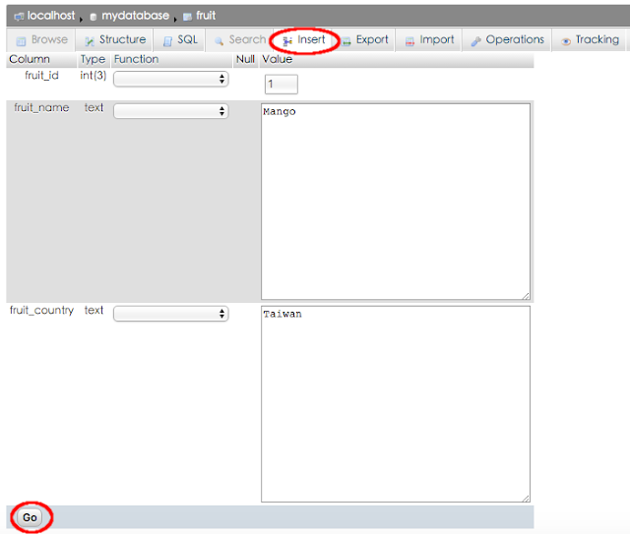The width and height of the screenshot is (630, 534).
Task: Click the fruit_id value input field
Action: (x=282, y=85)
